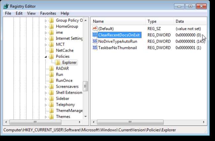The width and height of the screenshot is (215, 141).
Task: Click the TaskbarNoThumbnail 0x00000001 (1) data cell
Action: coord(188,48)
